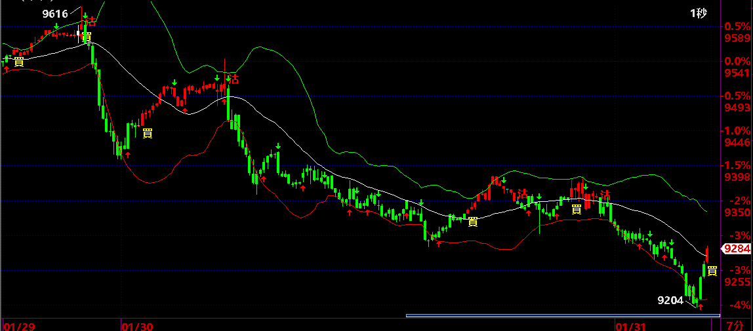Click the red 沽 sell marker beside 9616 peak
This screenshot has width=753, height=331.
point(92,20)
